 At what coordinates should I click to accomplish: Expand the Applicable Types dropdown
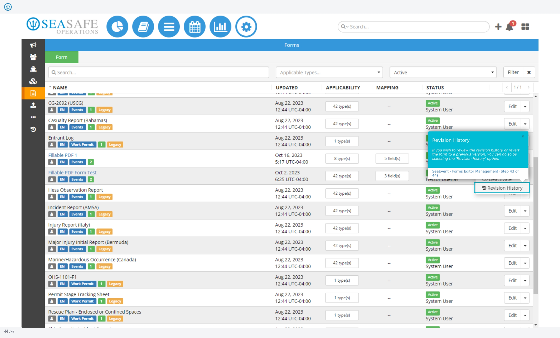[329, 72]
